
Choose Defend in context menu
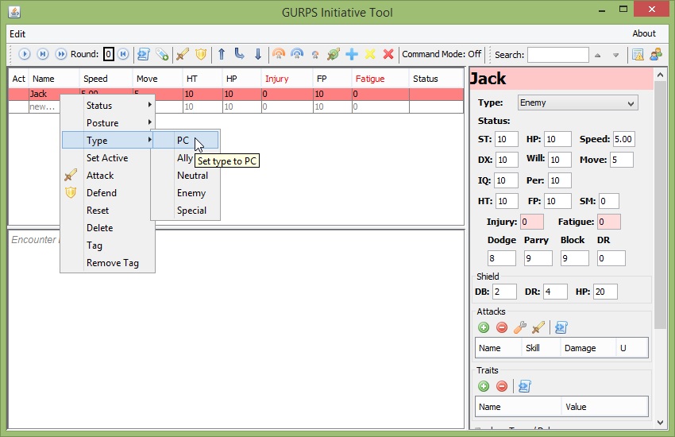(x=108, y=193)
